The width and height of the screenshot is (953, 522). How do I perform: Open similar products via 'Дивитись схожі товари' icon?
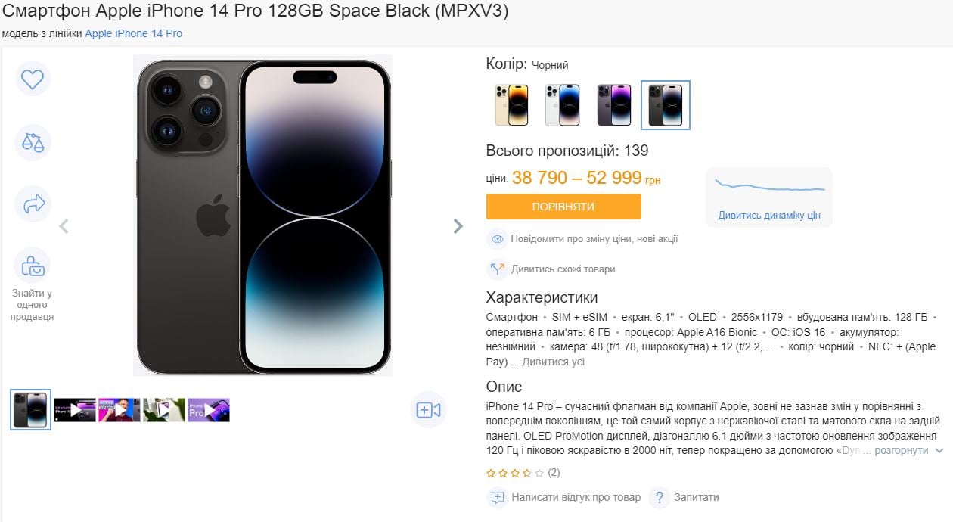tap(497, 269)
